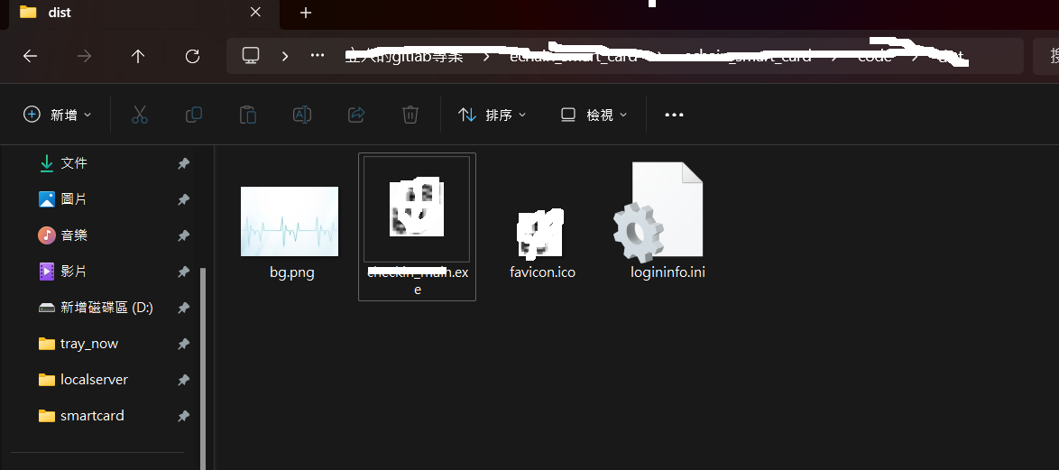Click the Cut scissors icon

point(140,115)
